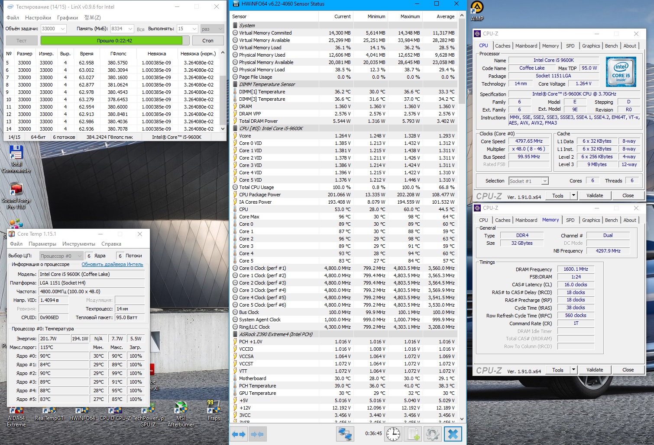Screen dimensions: 654x445
Task: Select the TechPowerUp GPU-Z desktop shortcut
Action: (148, 416)
